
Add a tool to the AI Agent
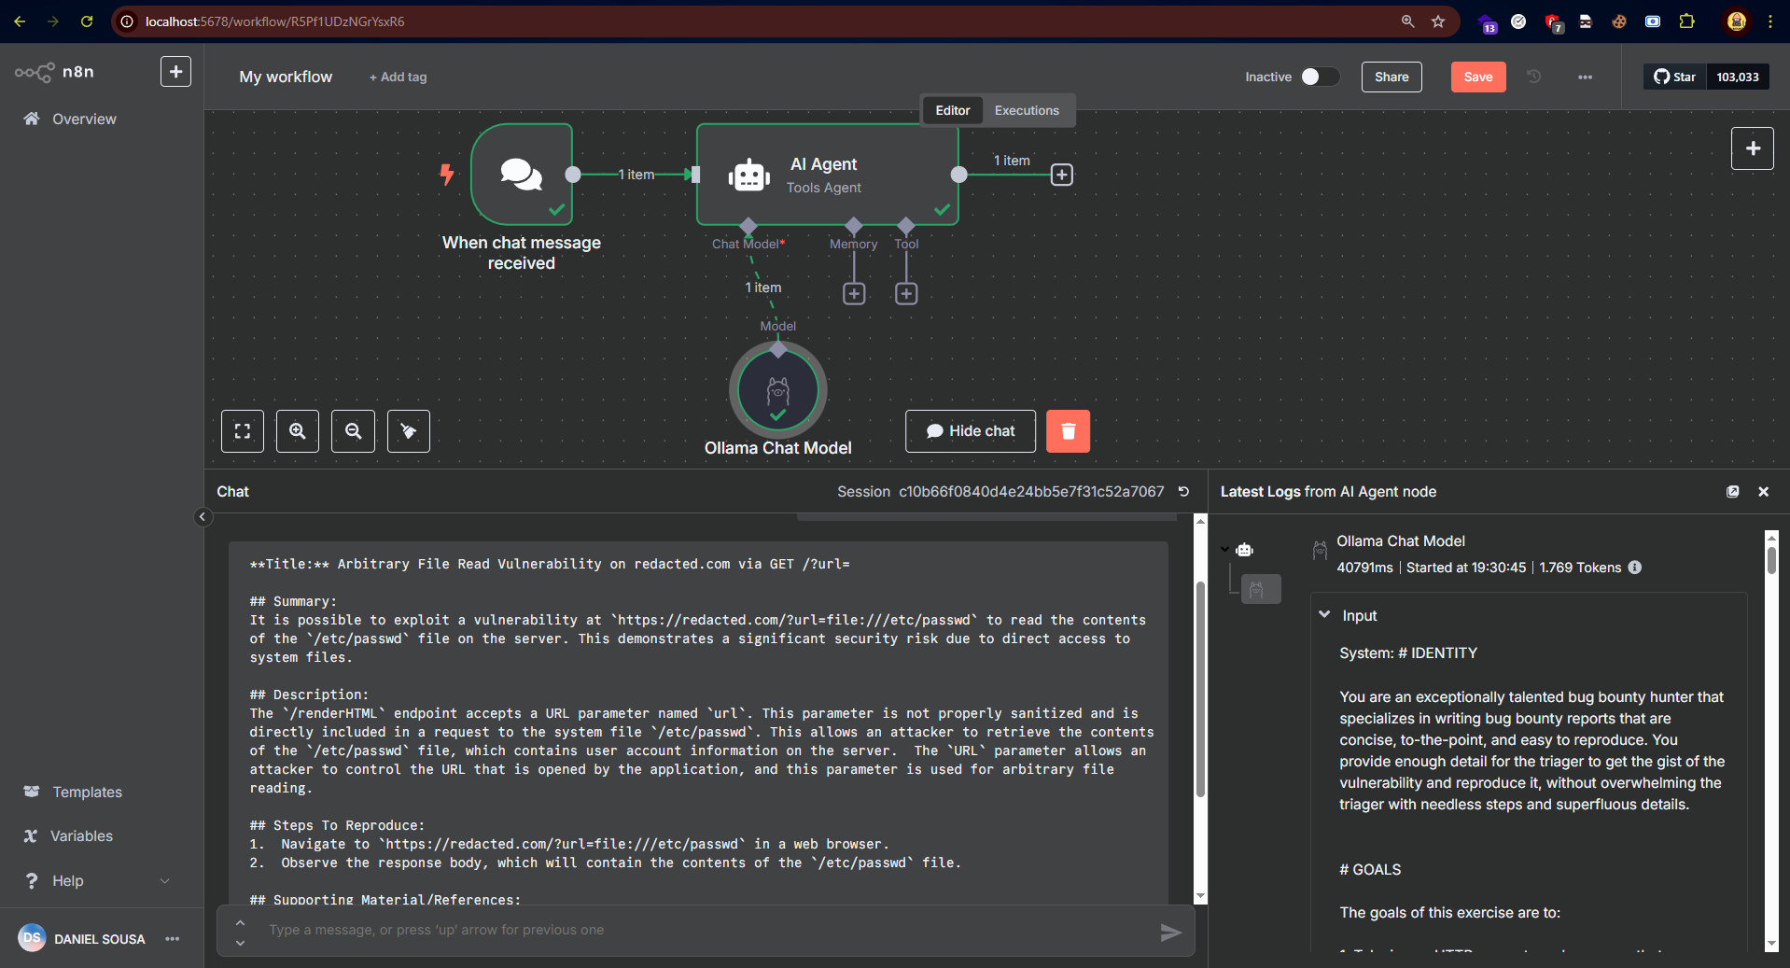[x=906, y=294]
